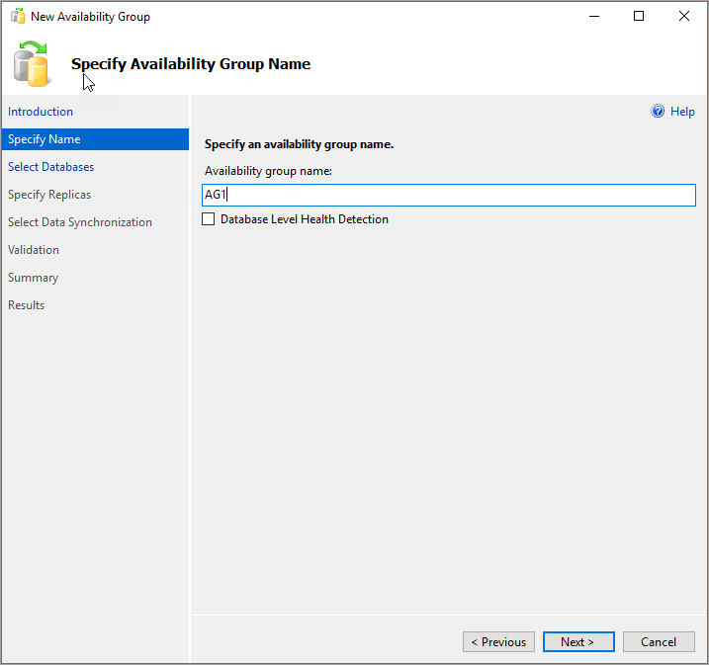This screenshot has width=709, height=665.
Task: Cancel the New Availability Group wizard
Action: tap(659, 641)
